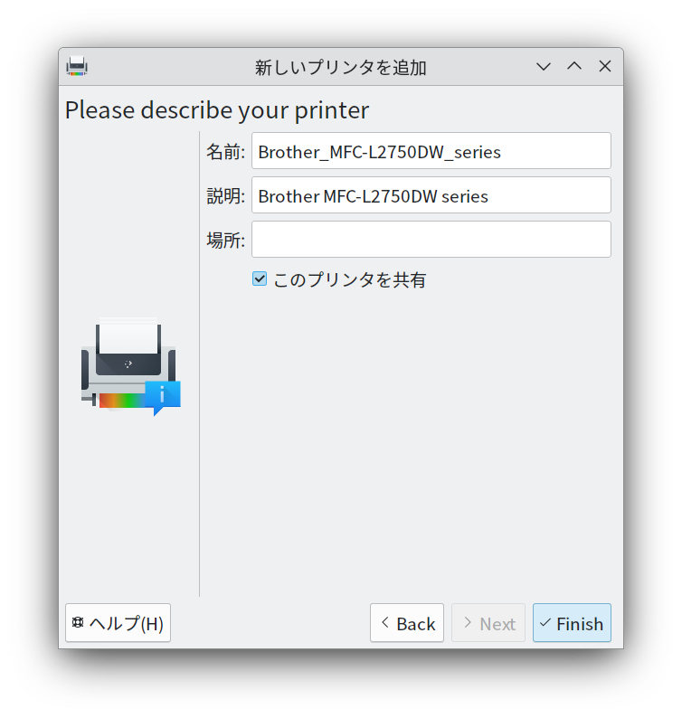Click the printer icon in the title bar

point(77,66)
